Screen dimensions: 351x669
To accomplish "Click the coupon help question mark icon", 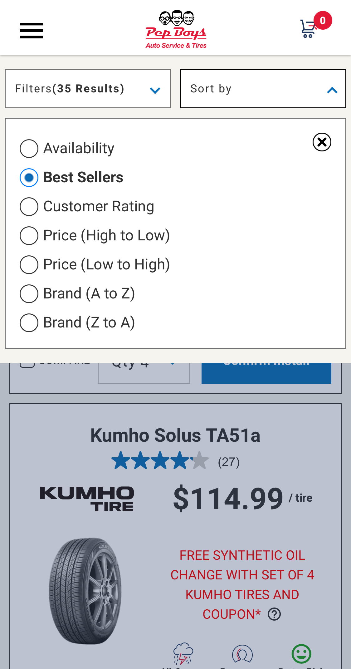I will 274,614.
